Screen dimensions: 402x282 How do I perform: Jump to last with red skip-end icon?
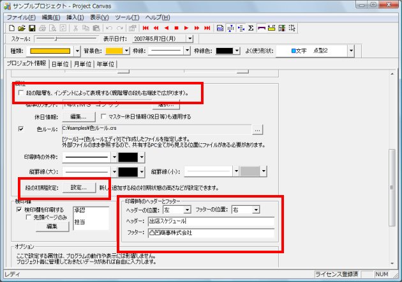click(x=207, y=28)
